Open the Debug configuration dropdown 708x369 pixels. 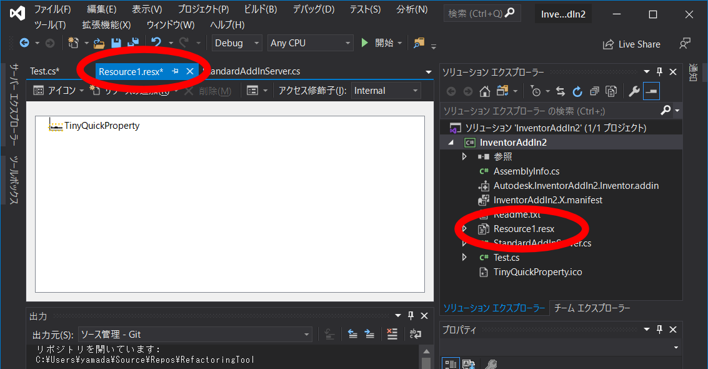click(237, 43)
